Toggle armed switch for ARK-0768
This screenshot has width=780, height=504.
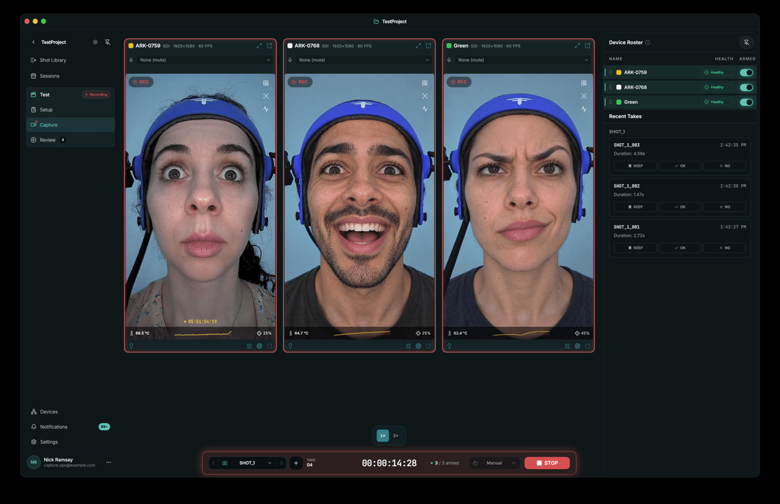tap(746, 87)
